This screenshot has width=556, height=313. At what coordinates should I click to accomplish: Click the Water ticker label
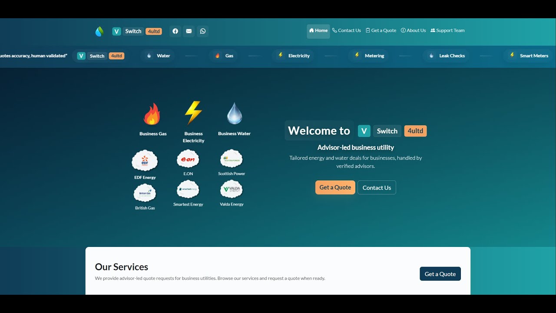click(x=163, y=56)
